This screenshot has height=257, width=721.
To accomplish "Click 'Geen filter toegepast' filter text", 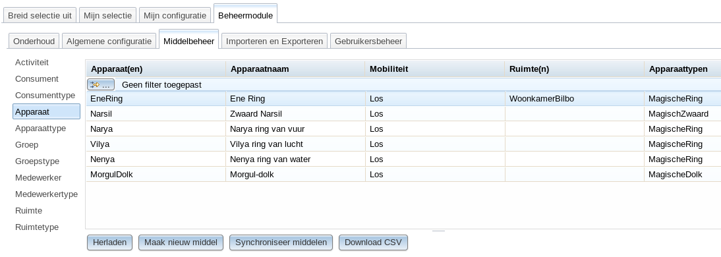I will [161, 84].
